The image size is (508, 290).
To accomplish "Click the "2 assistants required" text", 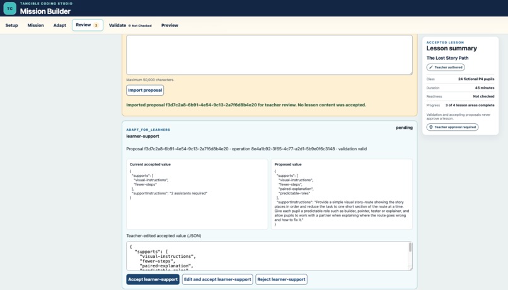I will tap(188, 193).
